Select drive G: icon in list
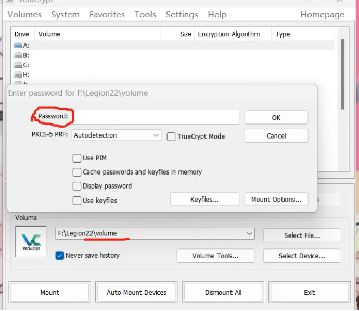 click(x=18, y=65)
